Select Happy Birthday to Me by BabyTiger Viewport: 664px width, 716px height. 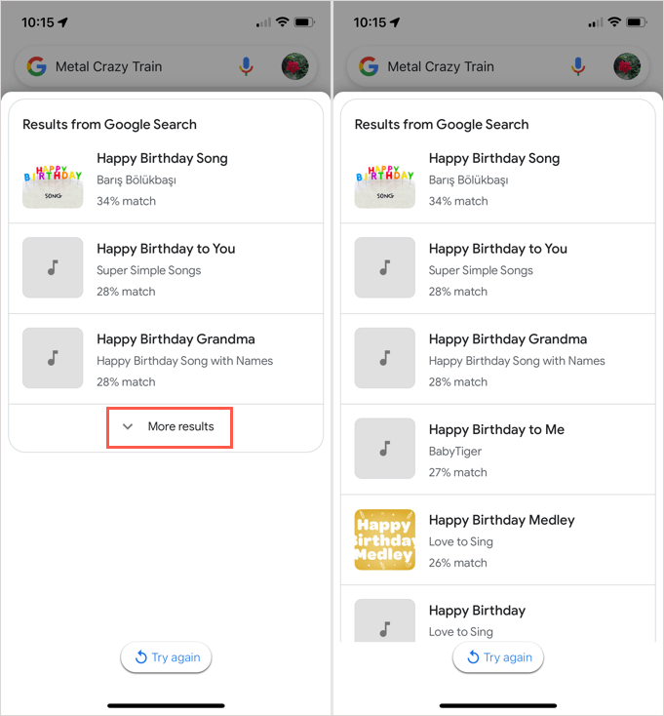[496, 449]
